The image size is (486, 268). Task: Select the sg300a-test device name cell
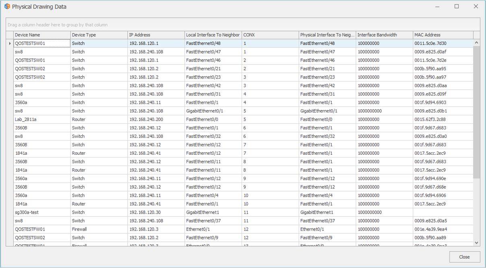pos(42,212)
